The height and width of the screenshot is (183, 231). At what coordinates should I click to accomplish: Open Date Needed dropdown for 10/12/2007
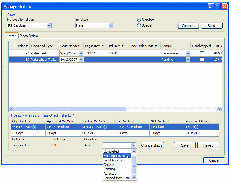(x=81, y=60)
